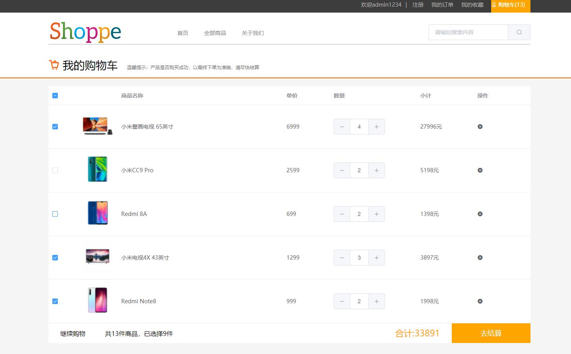Click product name Redmi Note8

[x=139, y=301]
